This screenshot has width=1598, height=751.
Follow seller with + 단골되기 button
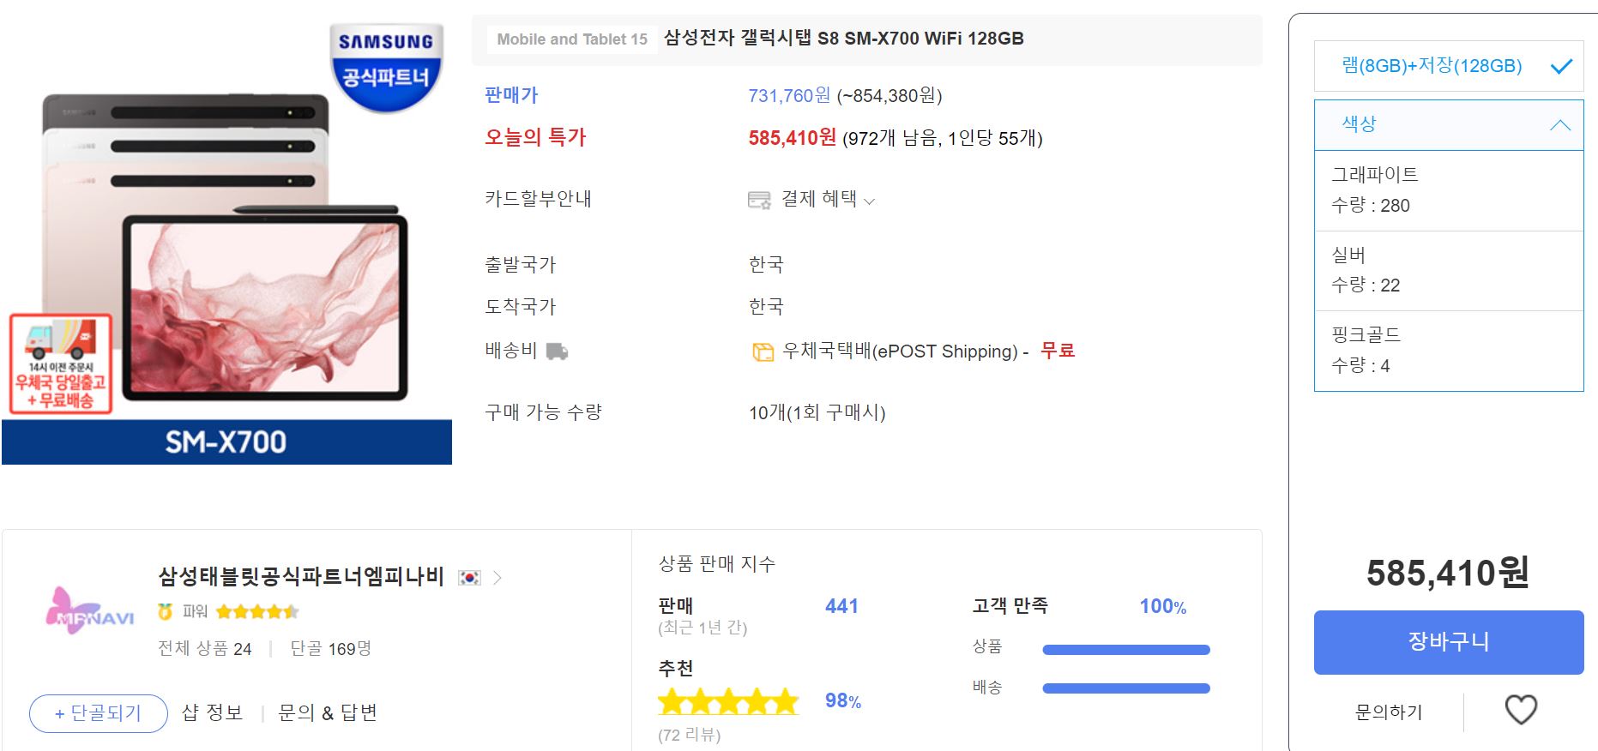coord(98,713)
